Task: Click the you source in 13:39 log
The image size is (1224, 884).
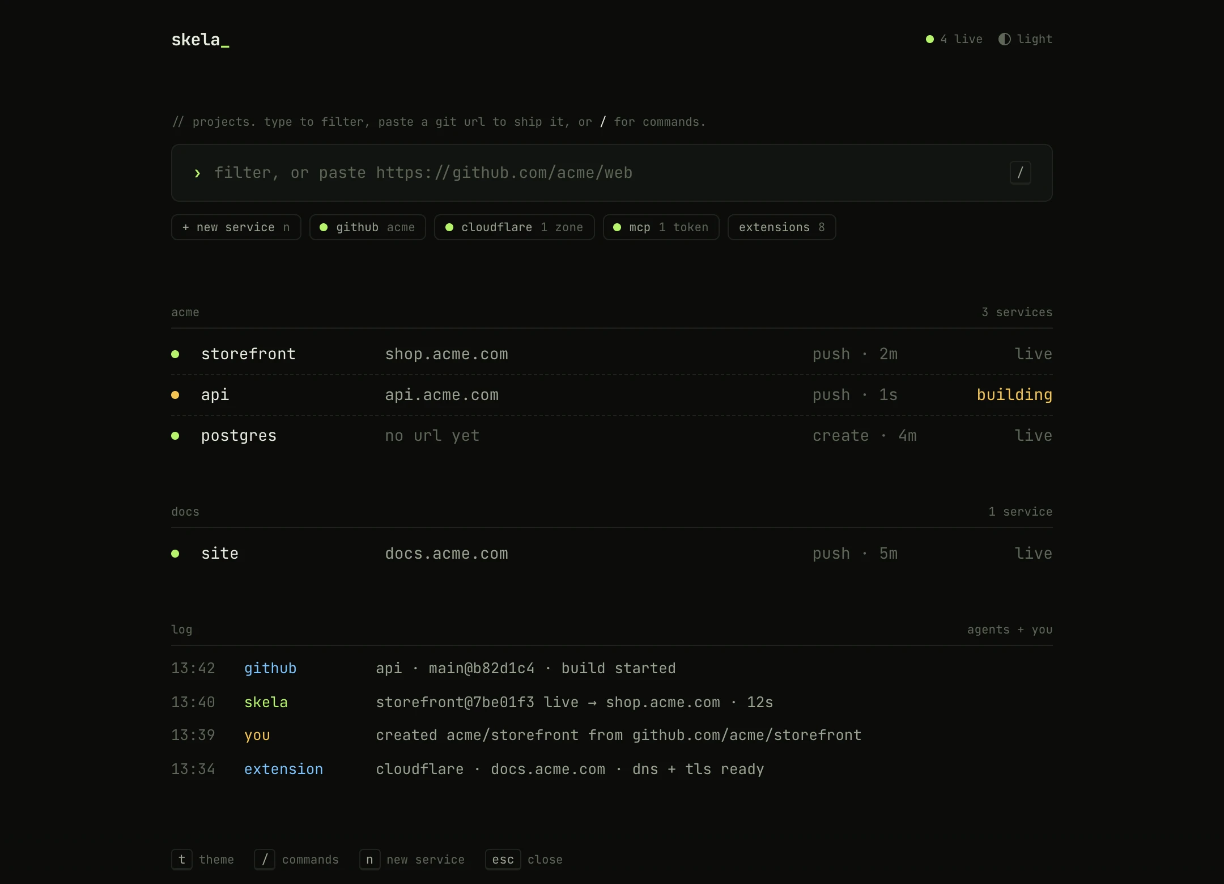Action: [257, 736]
